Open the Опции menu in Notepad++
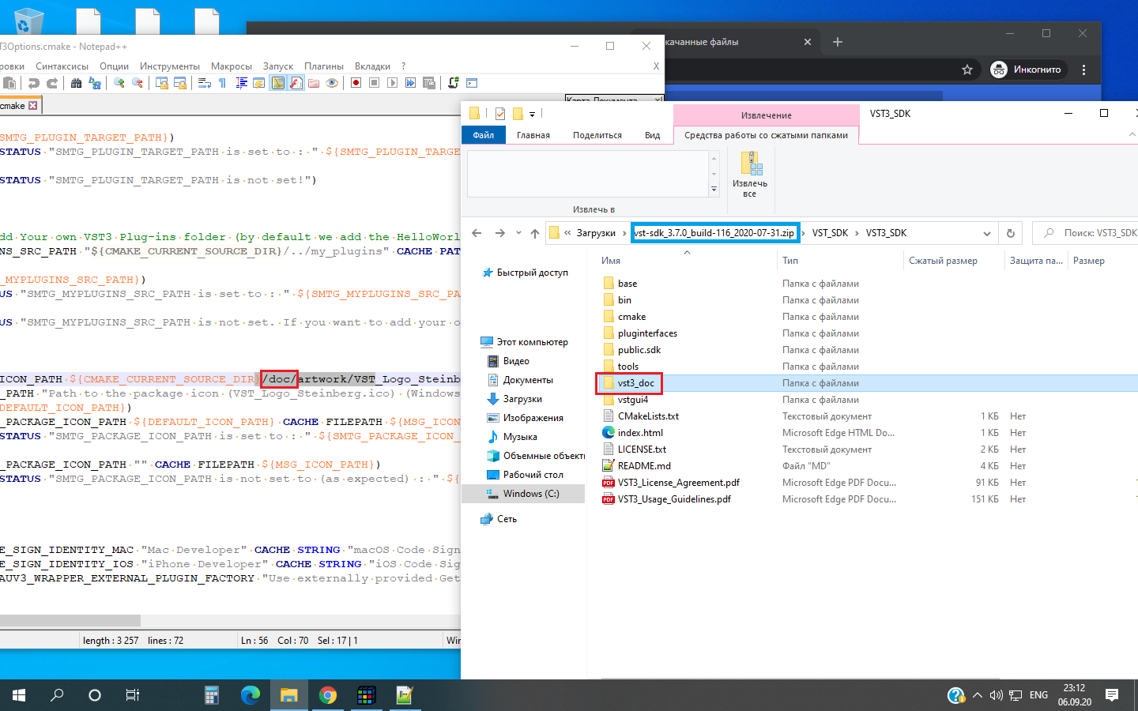The height and width of the screenshot is (711, 1138). (114, 66)
